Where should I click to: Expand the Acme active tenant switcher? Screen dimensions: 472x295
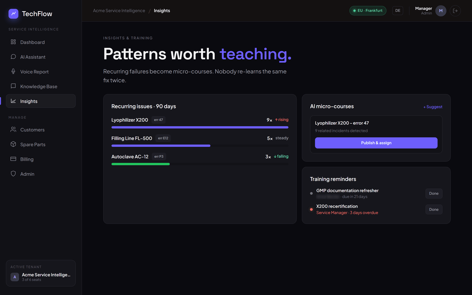pyautogui.click(x=41, y=273)
